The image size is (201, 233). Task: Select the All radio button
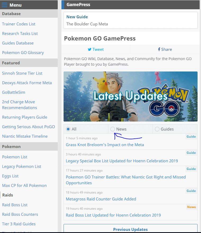68,129
